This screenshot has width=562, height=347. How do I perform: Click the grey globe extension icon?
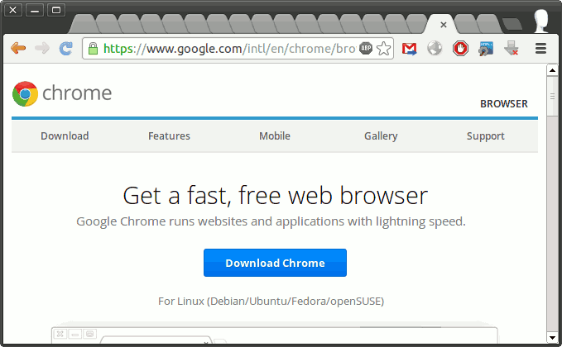[x=435, y=49]
